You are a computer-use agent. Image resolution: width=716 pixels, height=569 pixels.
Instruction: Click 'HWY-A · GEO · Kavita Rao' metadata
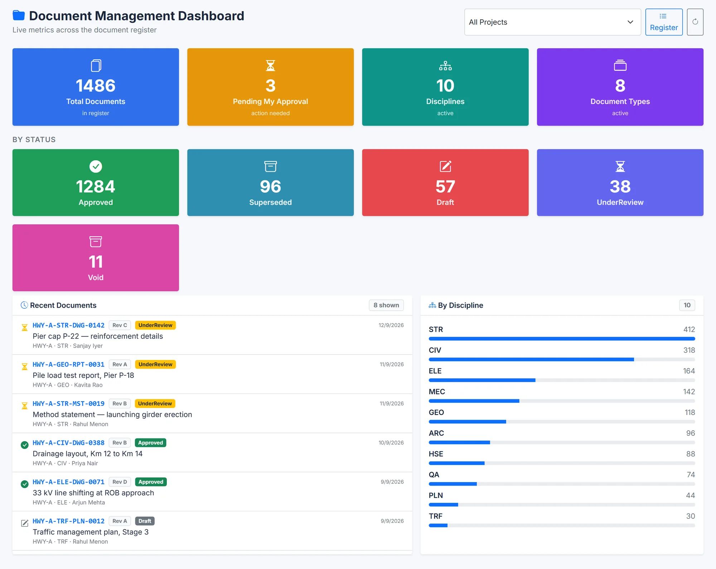tap(68, 385)
